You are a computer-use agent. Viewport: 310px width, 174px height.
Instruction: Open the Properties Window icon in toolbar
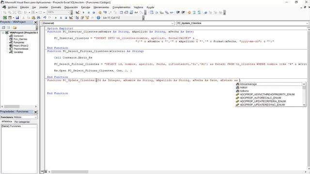pyautogui.click(x=82, y=18)
